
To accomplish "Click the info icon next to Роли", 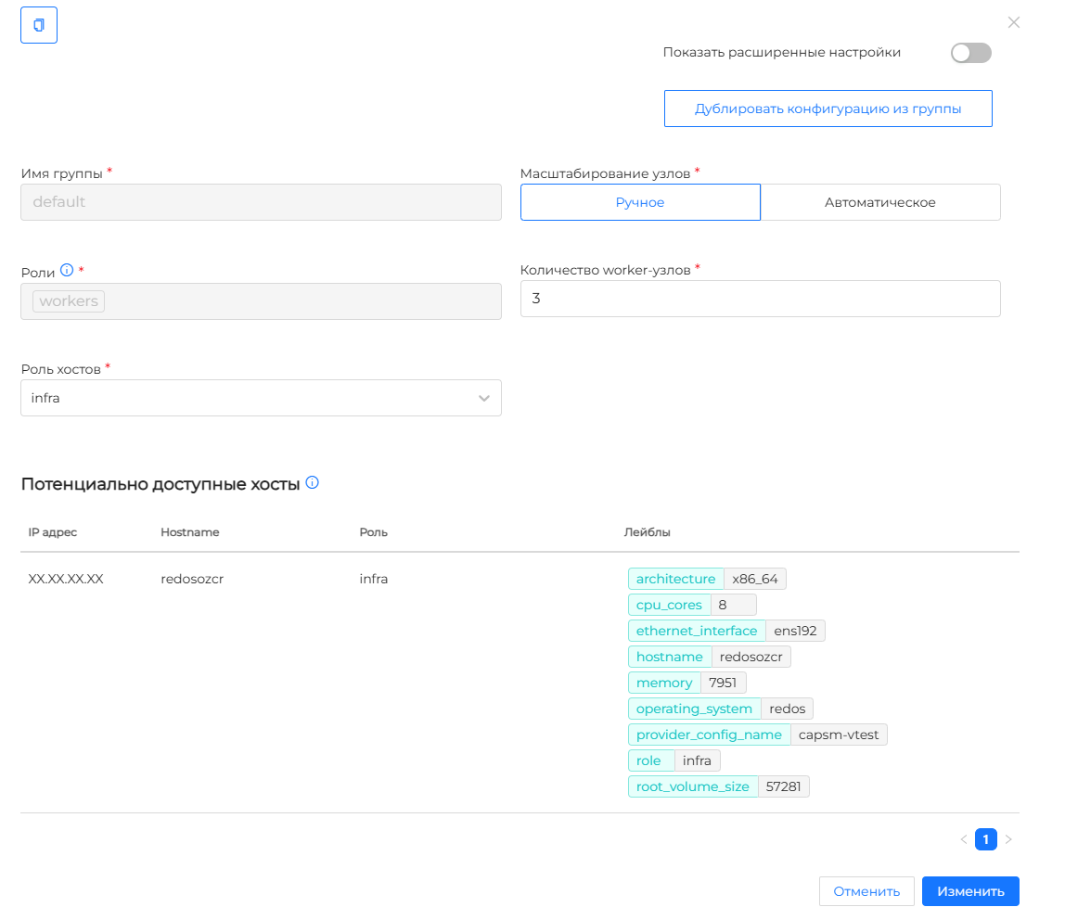I will point(67,271).
